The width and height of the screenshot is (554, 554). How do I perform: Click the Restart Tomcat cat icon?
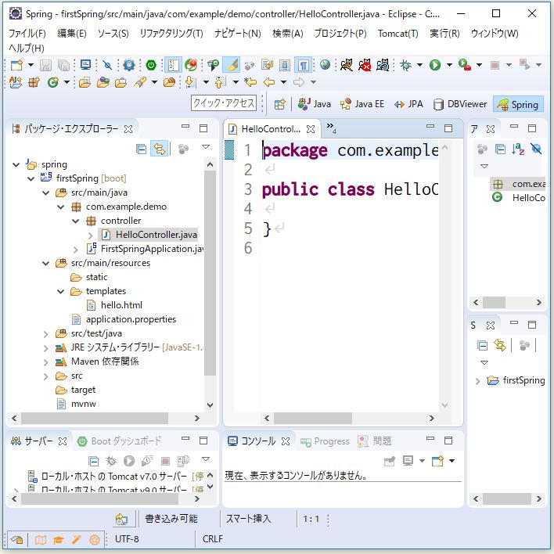click(383, 65)
